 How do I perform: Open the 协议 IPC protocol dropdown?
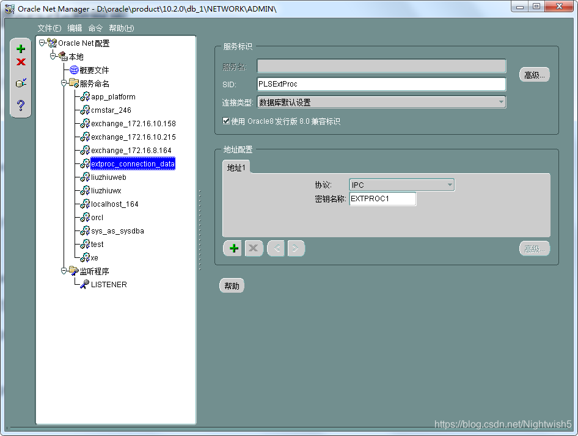(450, 185)
